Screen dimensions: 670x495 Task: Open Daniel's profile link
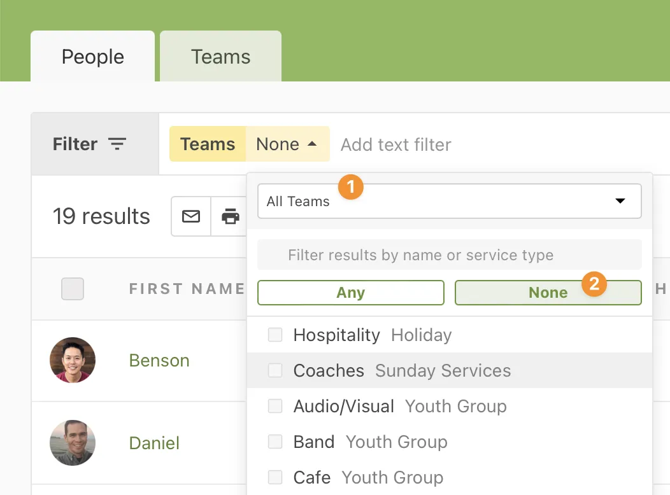(154, 443)
